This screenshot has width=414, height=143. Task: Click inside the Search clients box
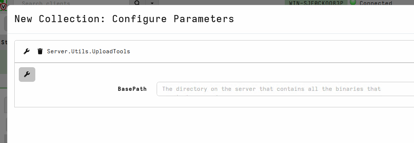pos(71,3)
